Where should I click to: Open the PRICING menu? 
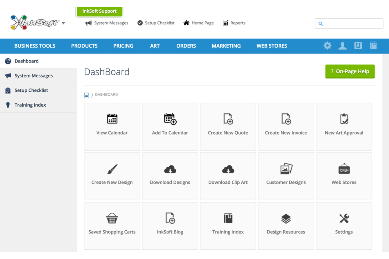[x=123, y=46]
